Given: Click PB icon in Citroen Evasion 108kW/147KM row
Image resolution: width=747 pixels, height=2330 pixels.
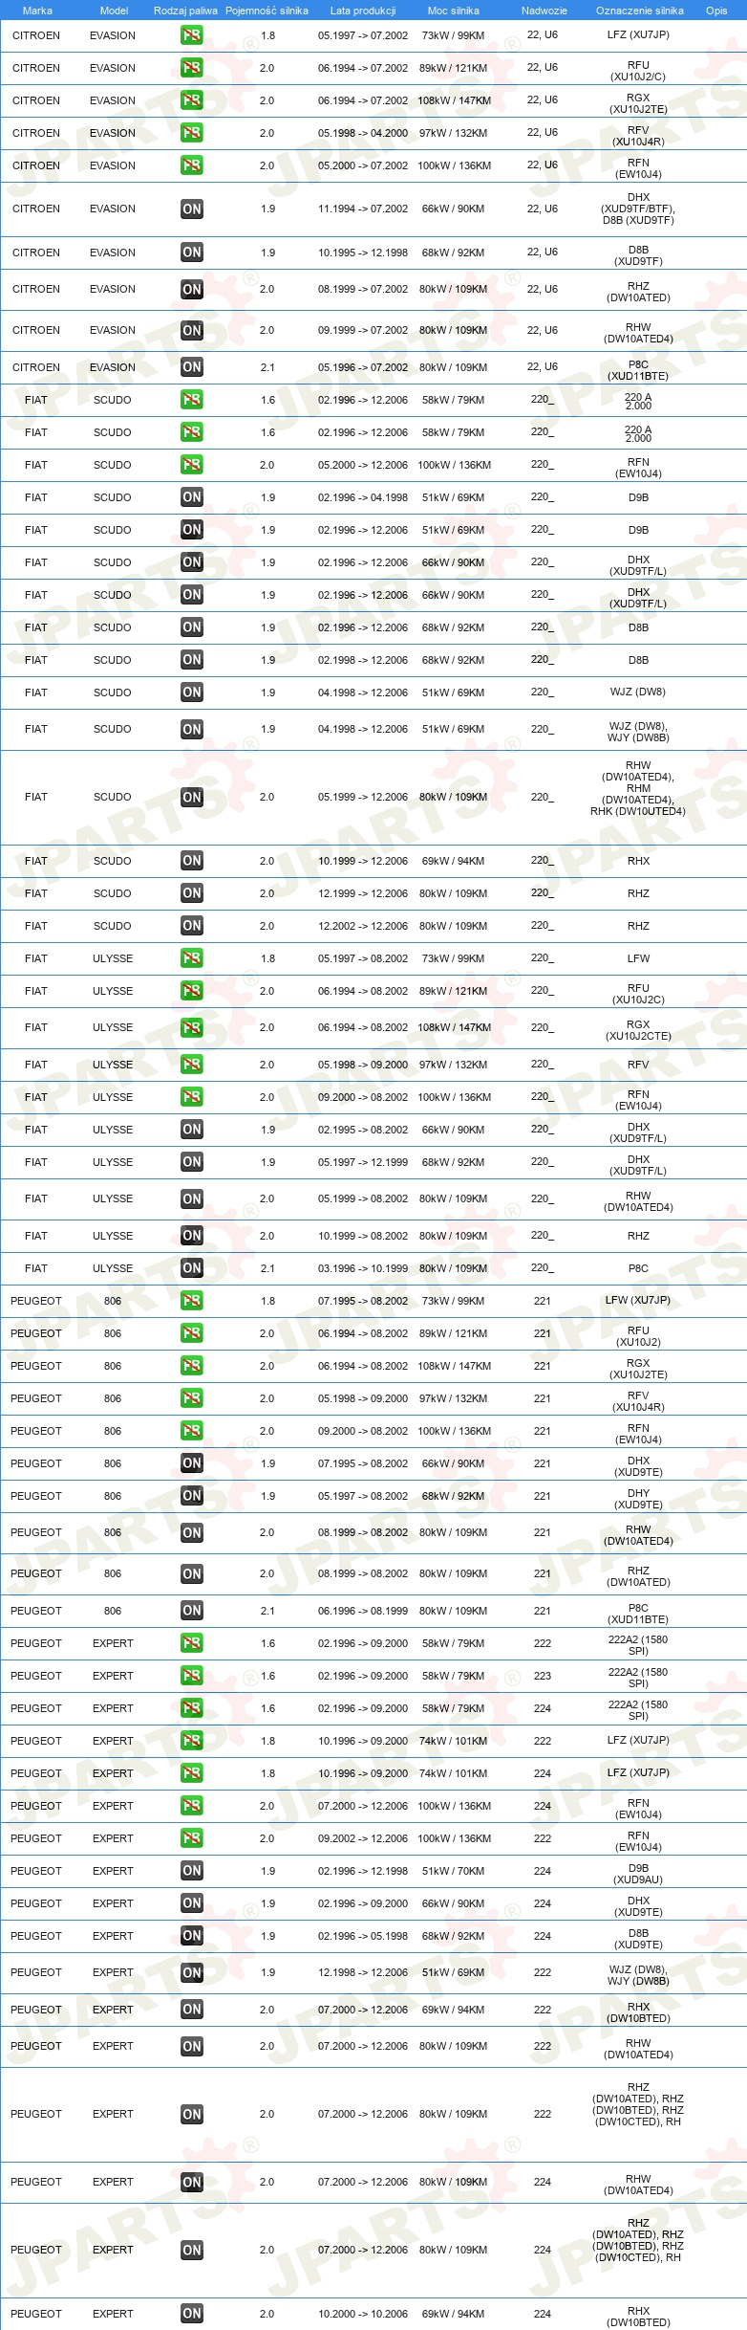Looking at the screenshot, I should [192, 100].
